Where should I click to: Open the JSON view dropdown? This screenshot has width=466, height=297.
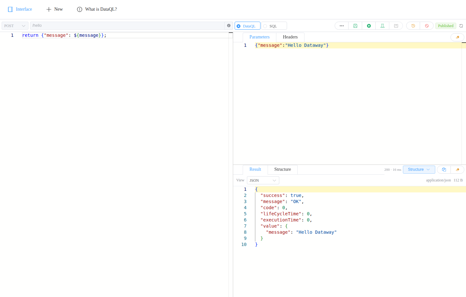263,180
